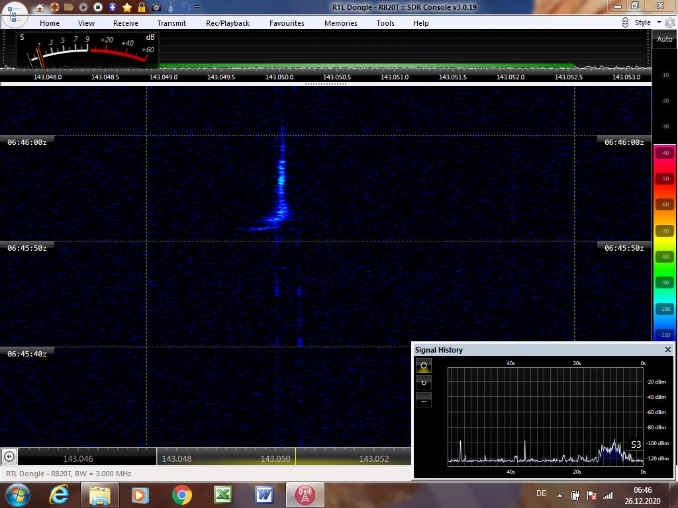Click the -40 level on colour scale

[x=665, y=153]
